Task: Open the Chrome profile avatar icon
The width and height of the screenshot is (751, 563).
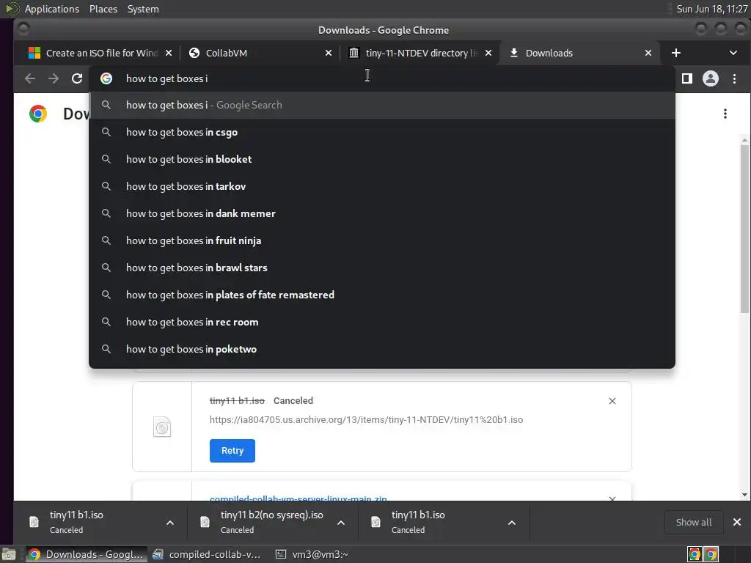Action: click(710, 78)
